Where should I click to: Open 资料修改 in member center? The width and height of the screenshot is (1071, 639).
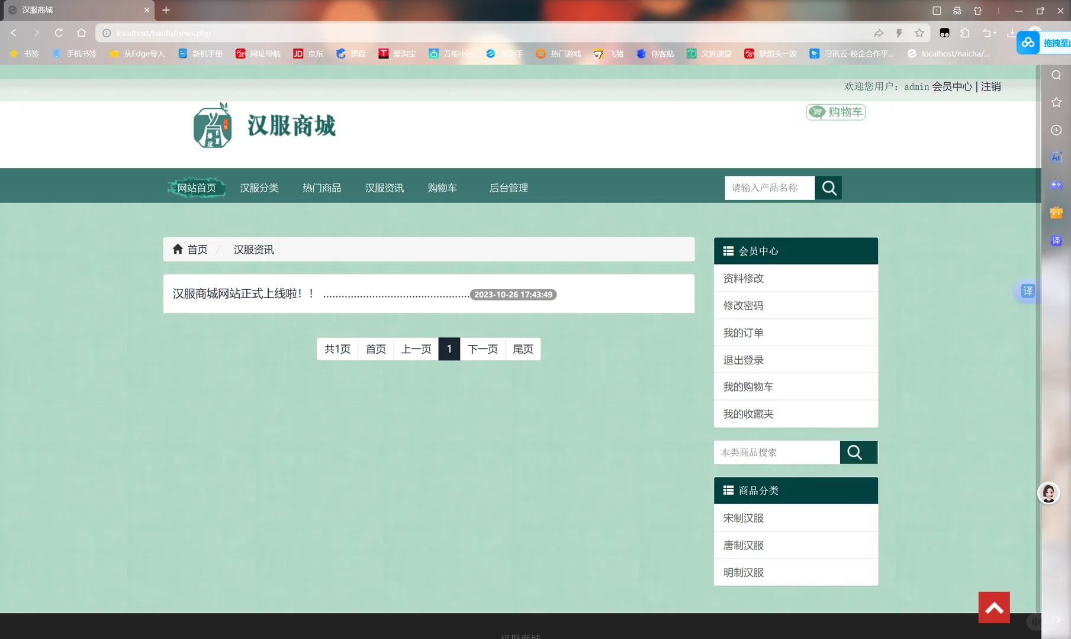[796, 278]
